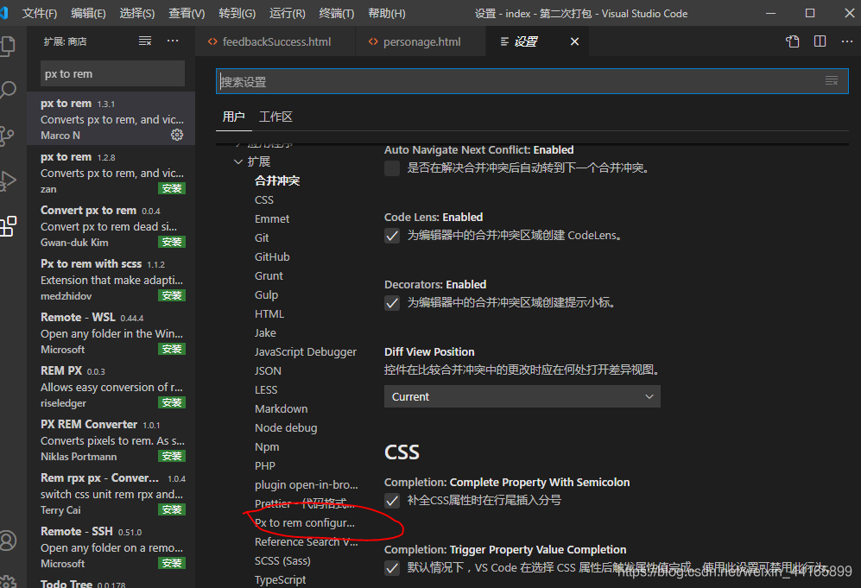The image size is (861, 588).
Task: Open the Run and Debug view
Action: point(7,180)
